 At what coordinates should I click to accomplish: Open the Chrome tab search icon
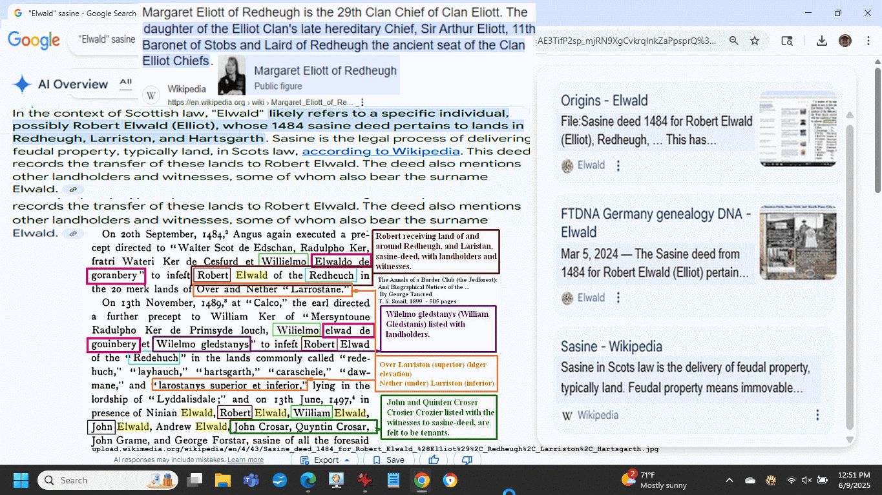[x=787, y=41]
